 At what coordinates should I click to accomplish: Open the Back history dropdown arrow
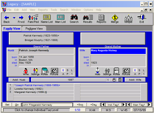14,18
